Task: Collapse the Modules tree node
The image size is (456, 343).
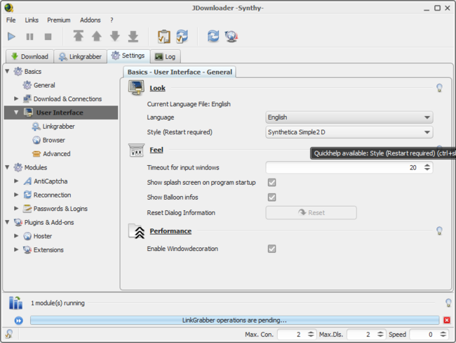Action: pos(7,167)
